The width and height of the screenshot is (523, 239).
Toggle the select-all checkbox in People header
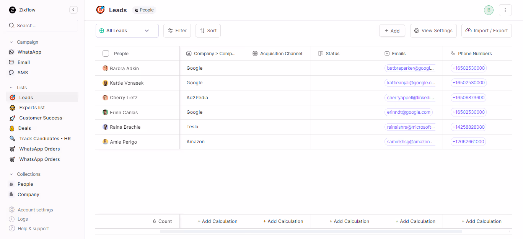[x=106, y=54]
